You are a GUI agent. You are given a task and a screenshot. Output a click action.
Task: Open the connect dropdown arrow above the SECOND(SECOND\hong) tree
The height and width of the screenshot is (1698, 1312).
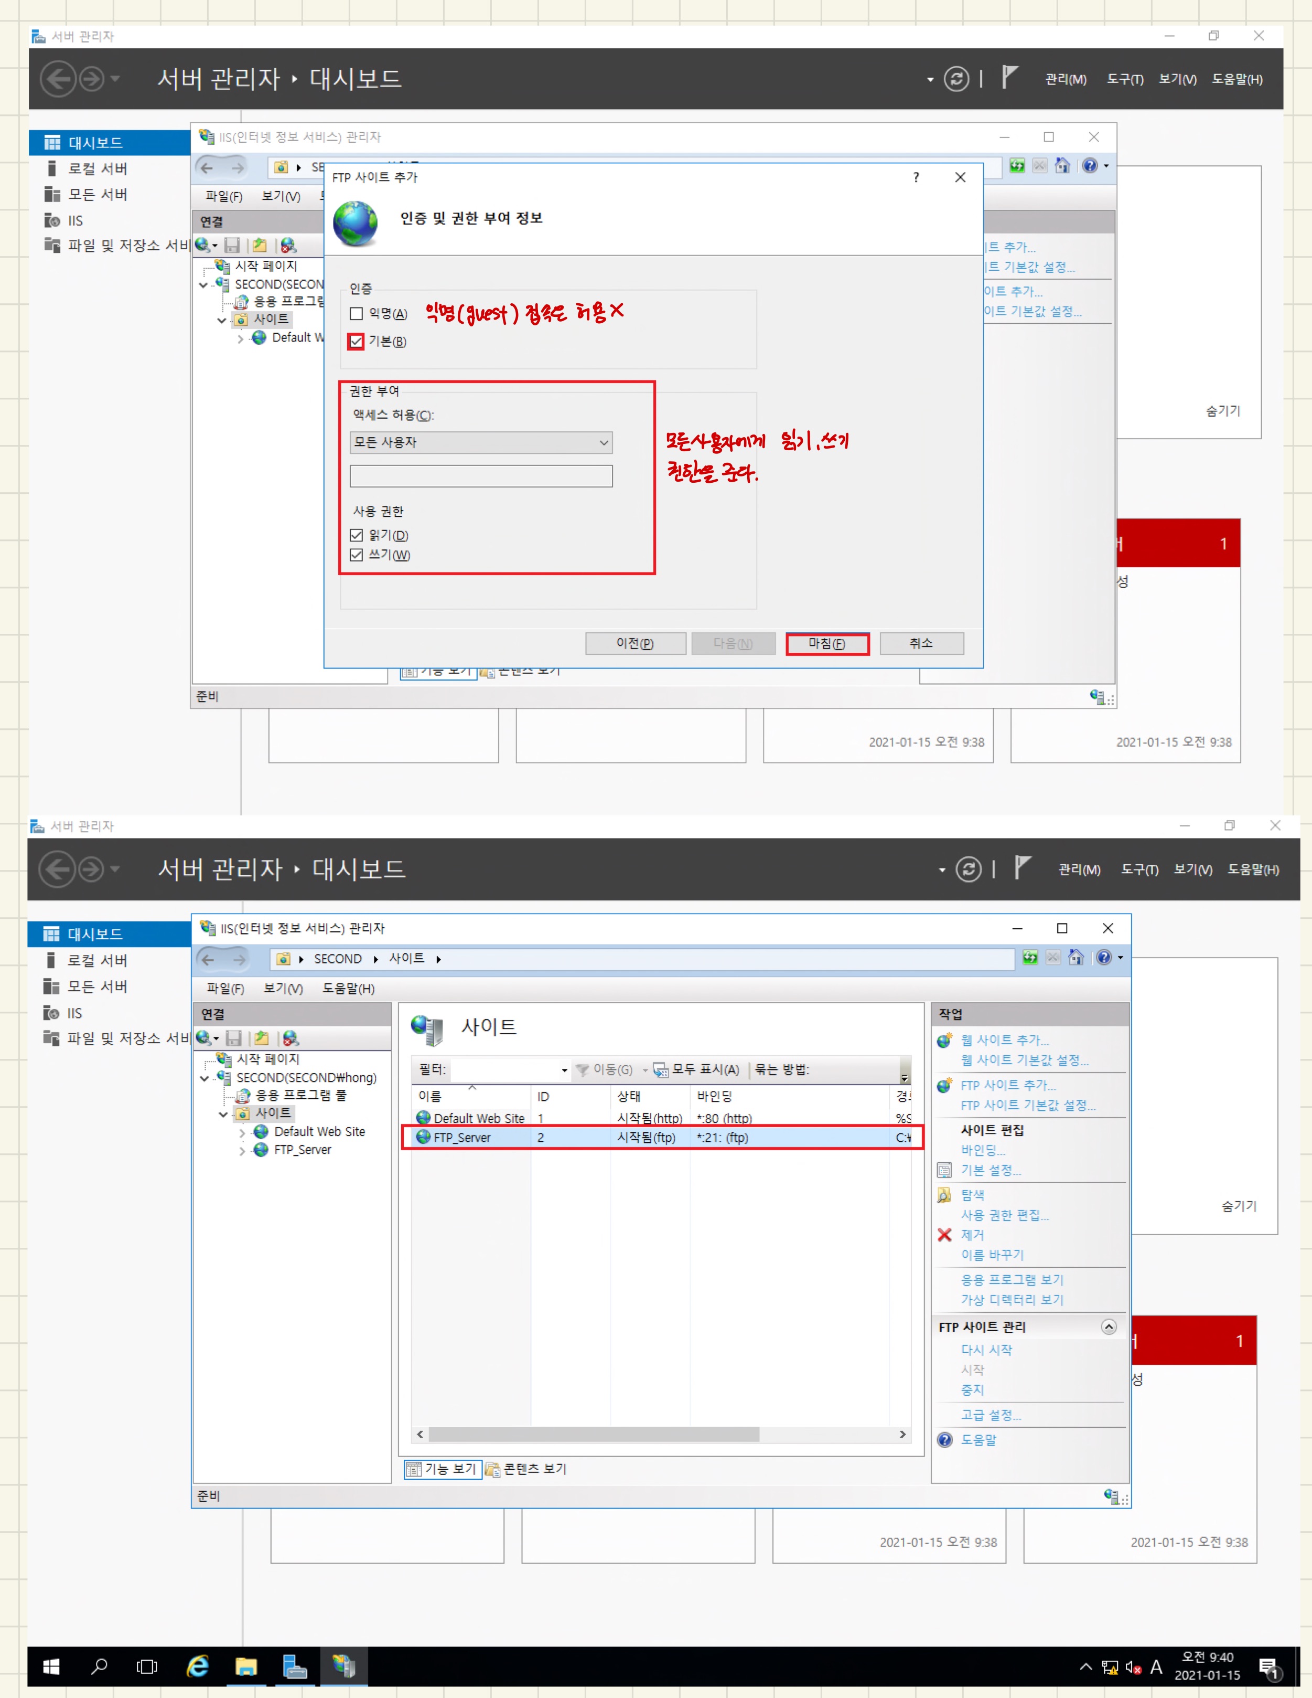tap(216, 1039)
